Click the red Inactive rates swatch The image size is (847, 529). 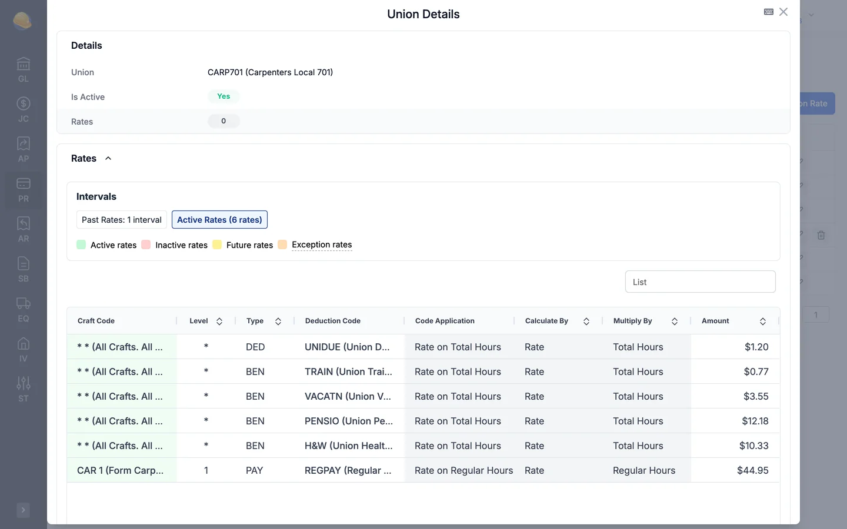pyautogui.click(x=146, y=245)
